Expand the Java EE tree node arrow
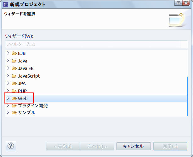This screenshot has width=193, height=157. [8, 68]
